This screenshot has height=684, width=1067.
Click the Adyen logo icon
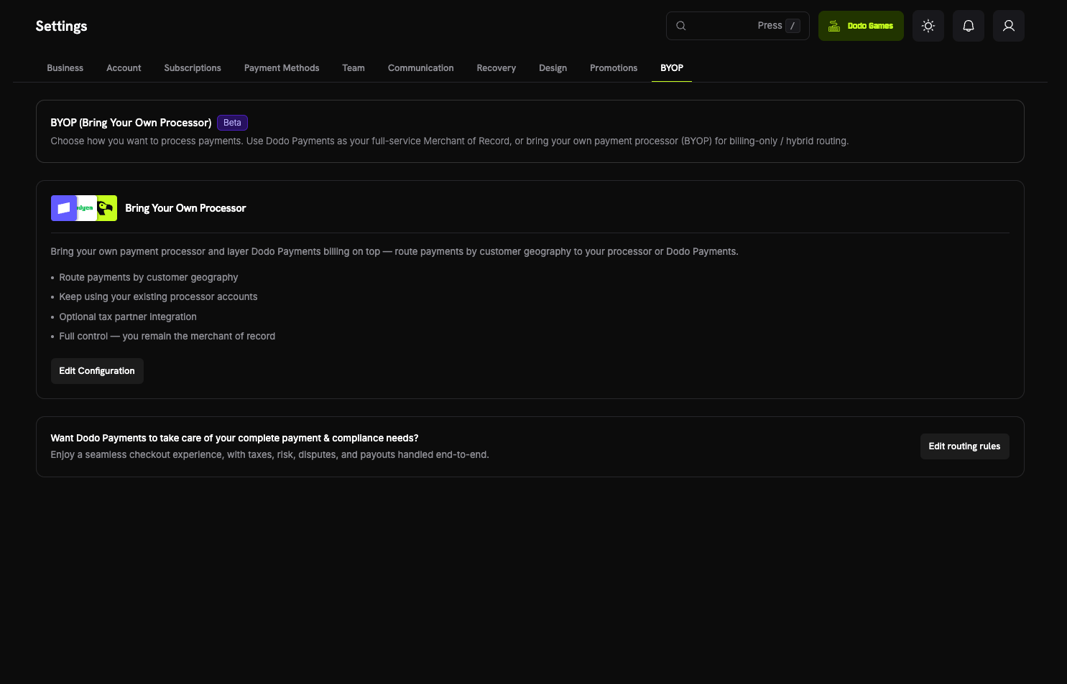point(86,208)
